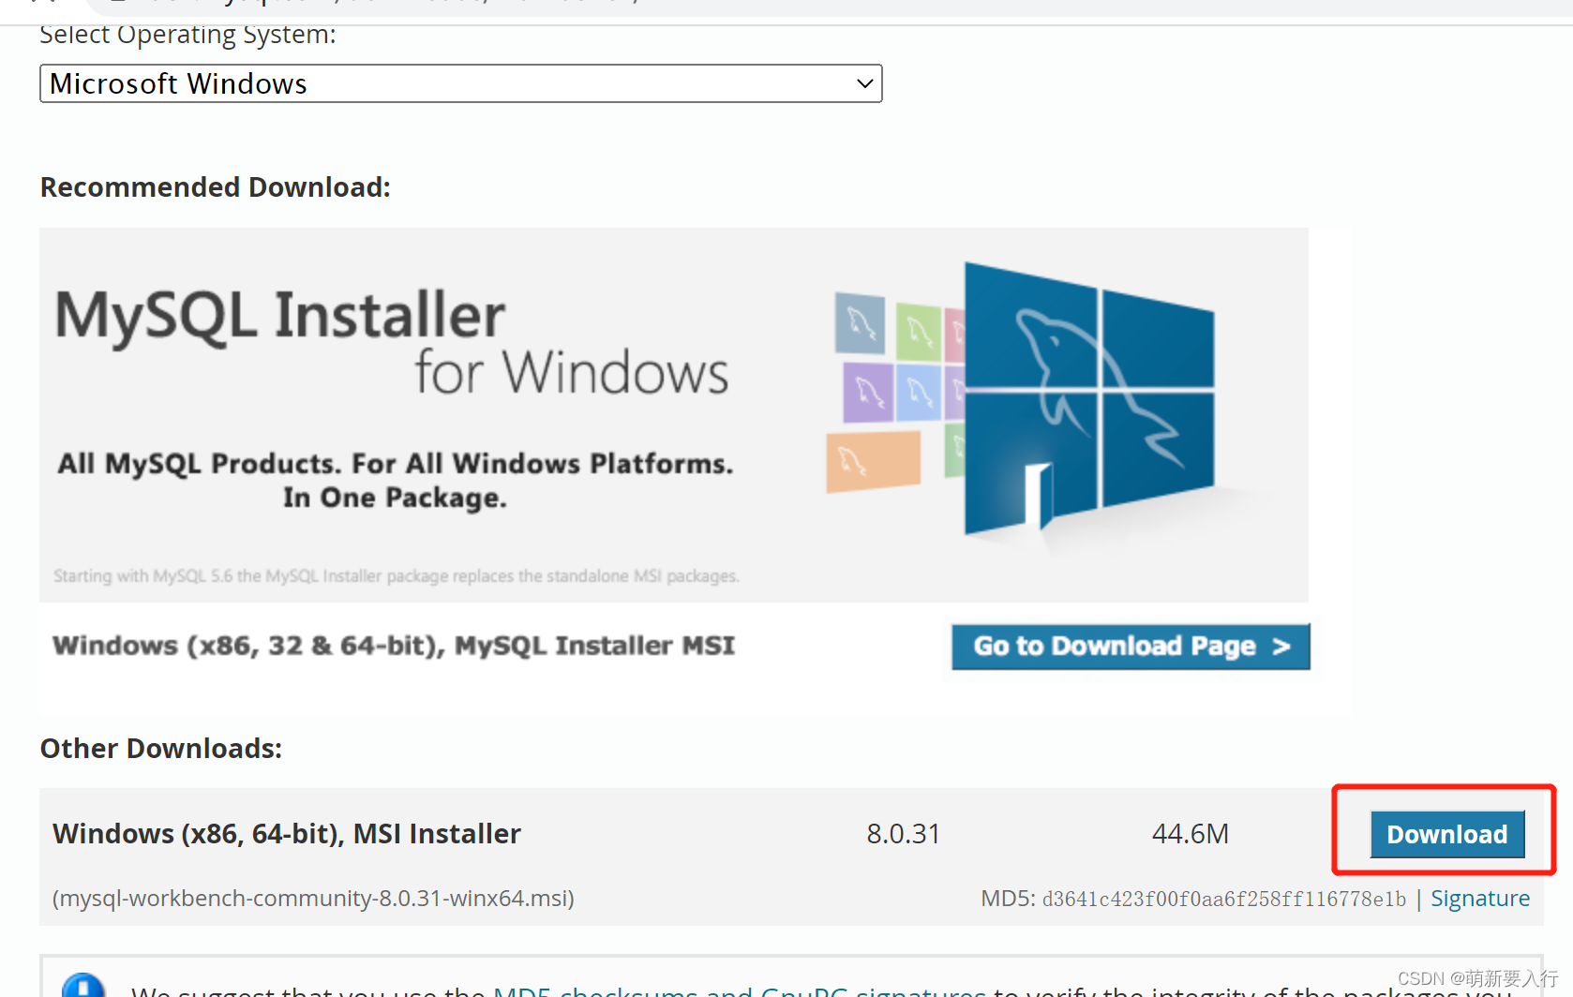Click the MySQL Installer for Windows banner

[673, 414]
